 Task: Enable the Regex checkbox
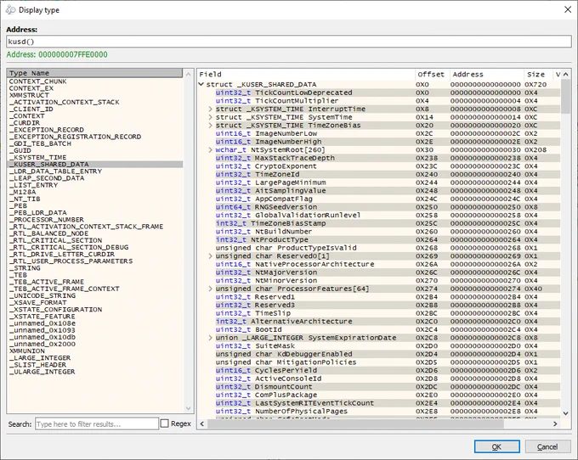coord(164,424)
